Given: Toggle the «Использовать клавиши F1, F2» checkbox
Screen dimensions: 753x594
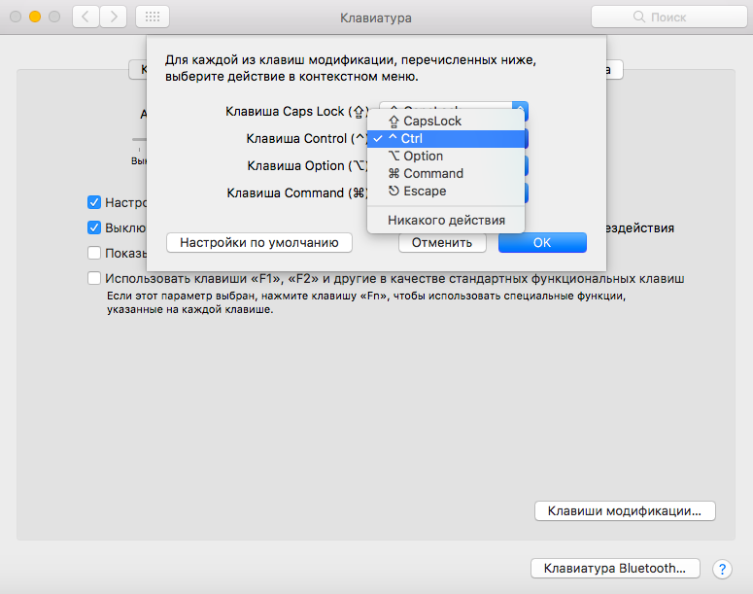Looking at the screenshot, I should pos(94,278).
